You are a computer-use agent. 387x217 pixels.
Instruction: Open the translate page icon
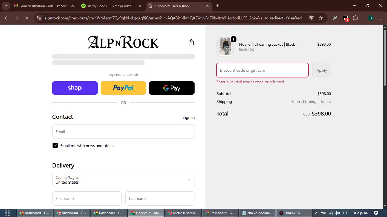tap(312, 18)
